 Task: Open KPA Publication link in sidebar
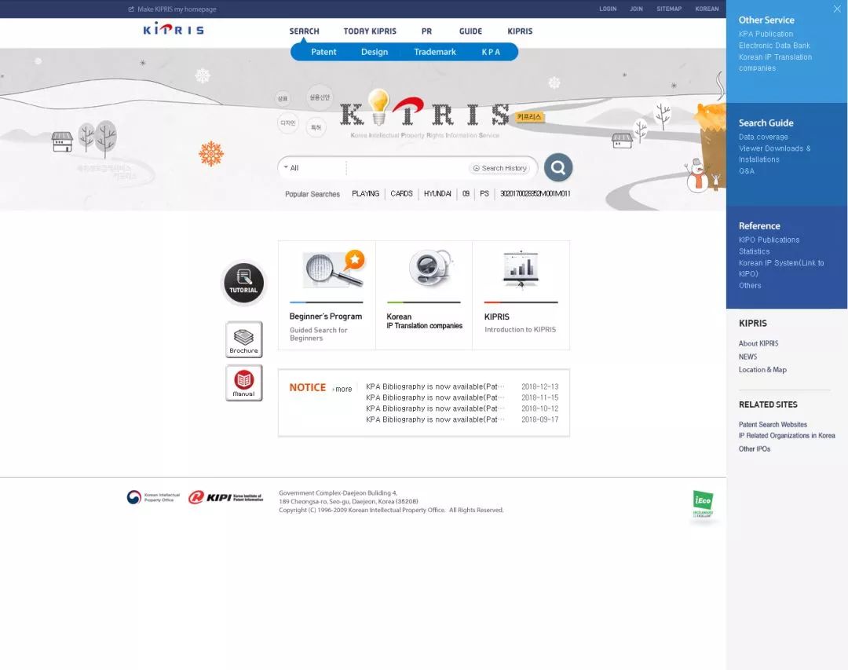[766, 35]
